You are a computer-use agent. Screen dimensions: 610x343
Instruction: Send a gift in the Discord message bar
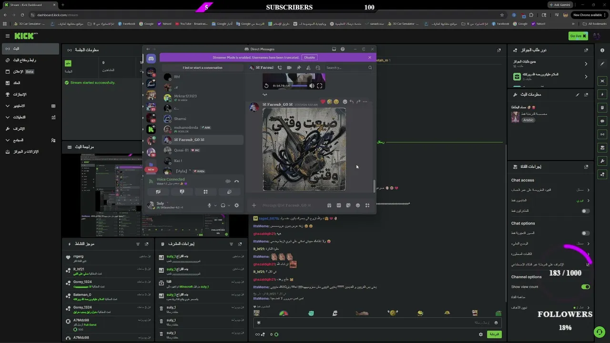click(x=329, y=205)
